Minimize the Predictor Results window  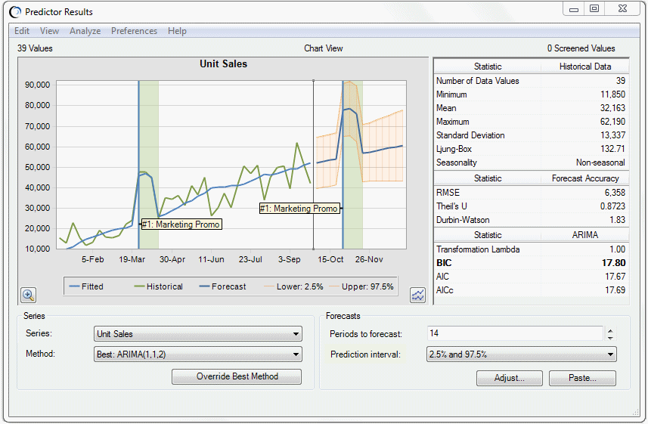point(574,8)
